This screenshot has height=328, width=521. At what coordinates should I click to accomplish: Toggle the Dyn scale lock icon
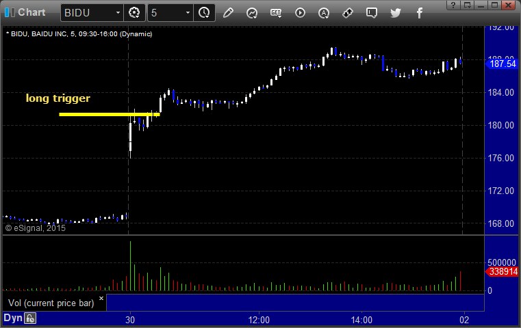[x=30, y=318]
